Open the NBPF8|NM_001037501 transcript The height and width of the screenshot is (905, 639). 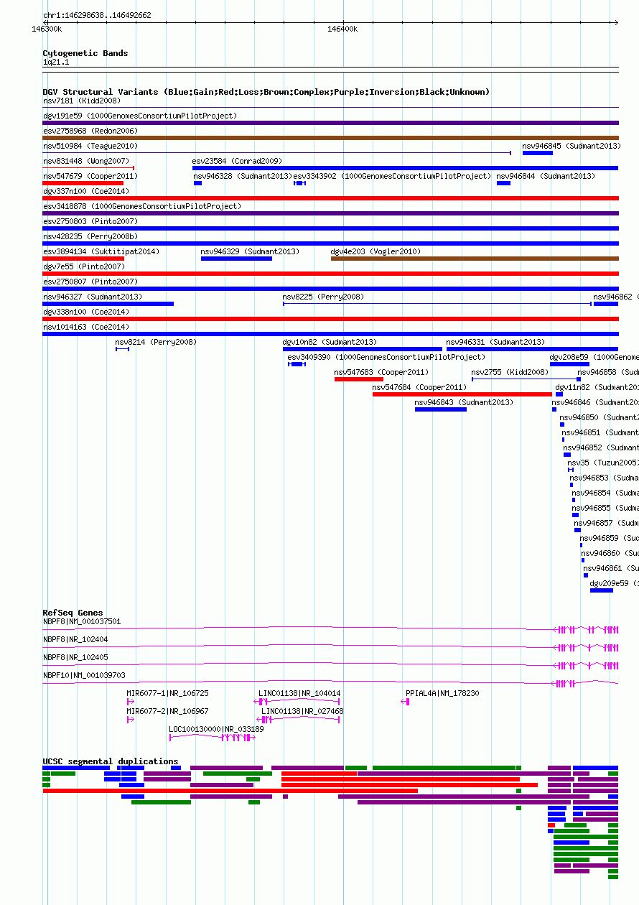[x=82, y=622]
